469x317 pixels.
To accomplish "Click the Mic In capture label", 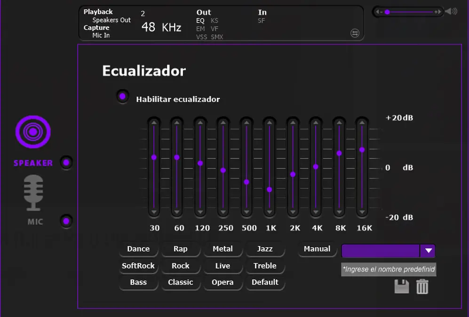I will 101,35.
